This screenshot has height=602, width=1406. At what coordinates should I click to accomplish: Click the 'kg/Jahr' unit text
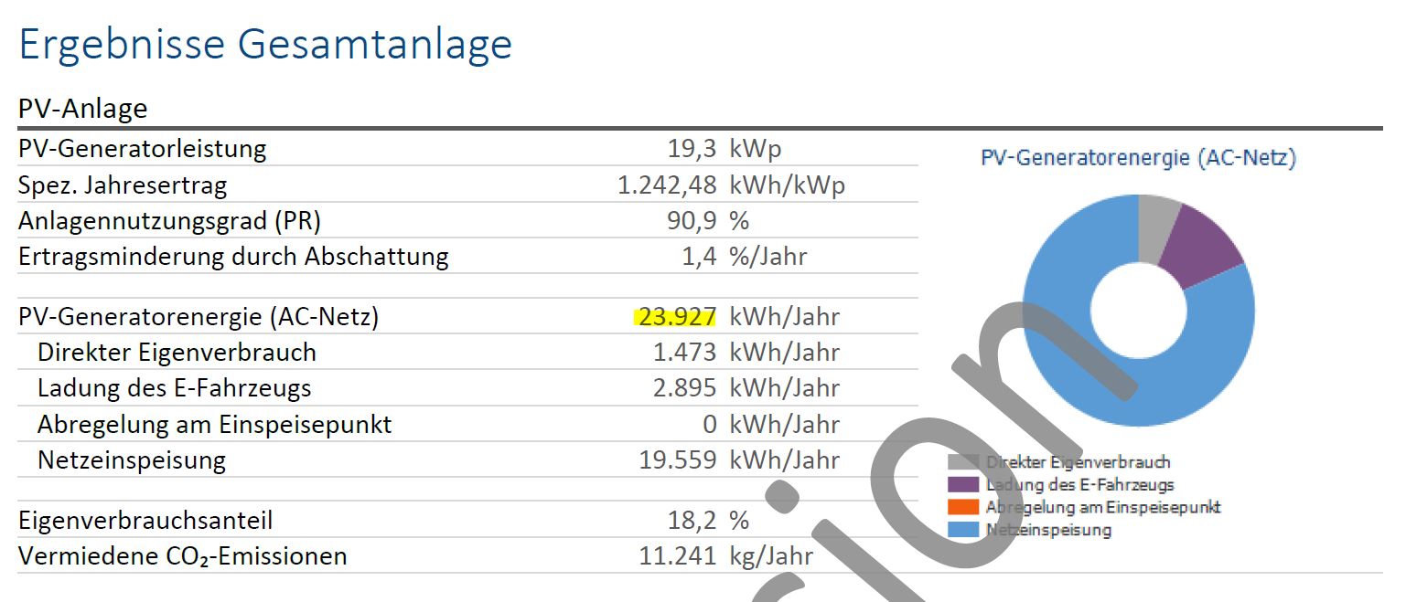771,556
